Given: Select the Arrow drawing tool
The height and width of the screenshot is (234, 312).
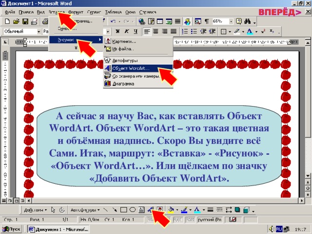Looking at the screenshot, I should (115, 210).
